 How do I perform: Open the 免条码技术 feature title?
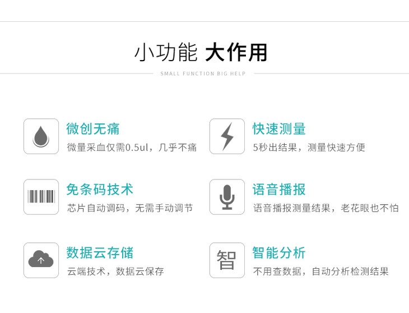[x=100, y=189]
